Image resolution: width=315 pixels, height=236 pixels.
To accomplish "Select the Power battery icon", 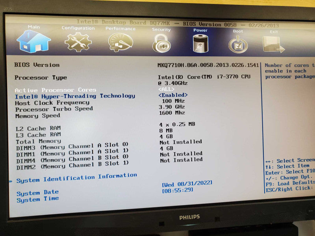I will pyautogui.click(x=200, y=44).
